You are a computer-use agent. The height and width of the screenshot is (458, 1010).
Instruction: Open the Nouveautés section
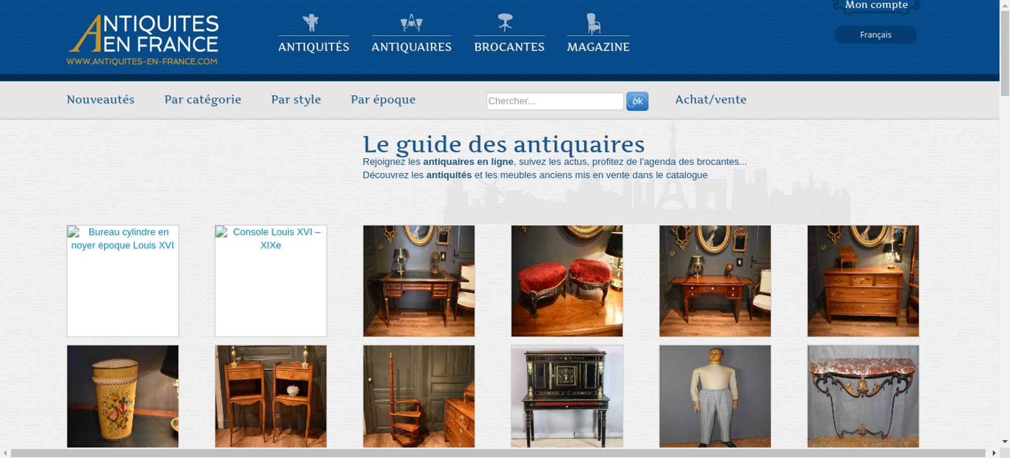[100, 100]
